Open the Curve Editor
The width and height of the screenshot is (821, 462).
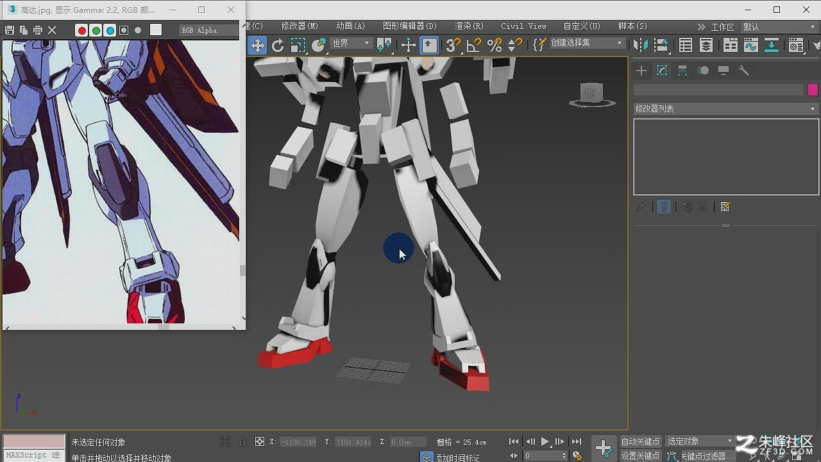pos(751,45)
